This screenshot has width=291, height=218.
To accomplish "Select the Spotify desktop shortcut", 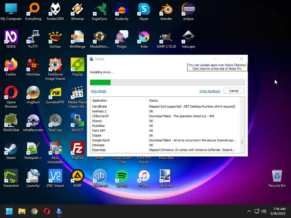I will (x=122, y=178).
